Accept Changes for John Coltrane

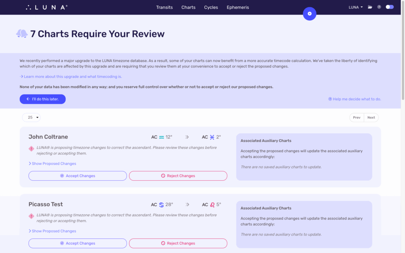click(x=78, y=176)
